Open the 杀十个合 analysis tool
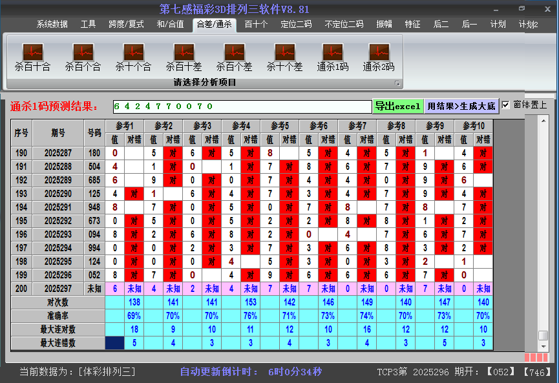The height and width of the screenshot is (383, 559). click(133, 57)
